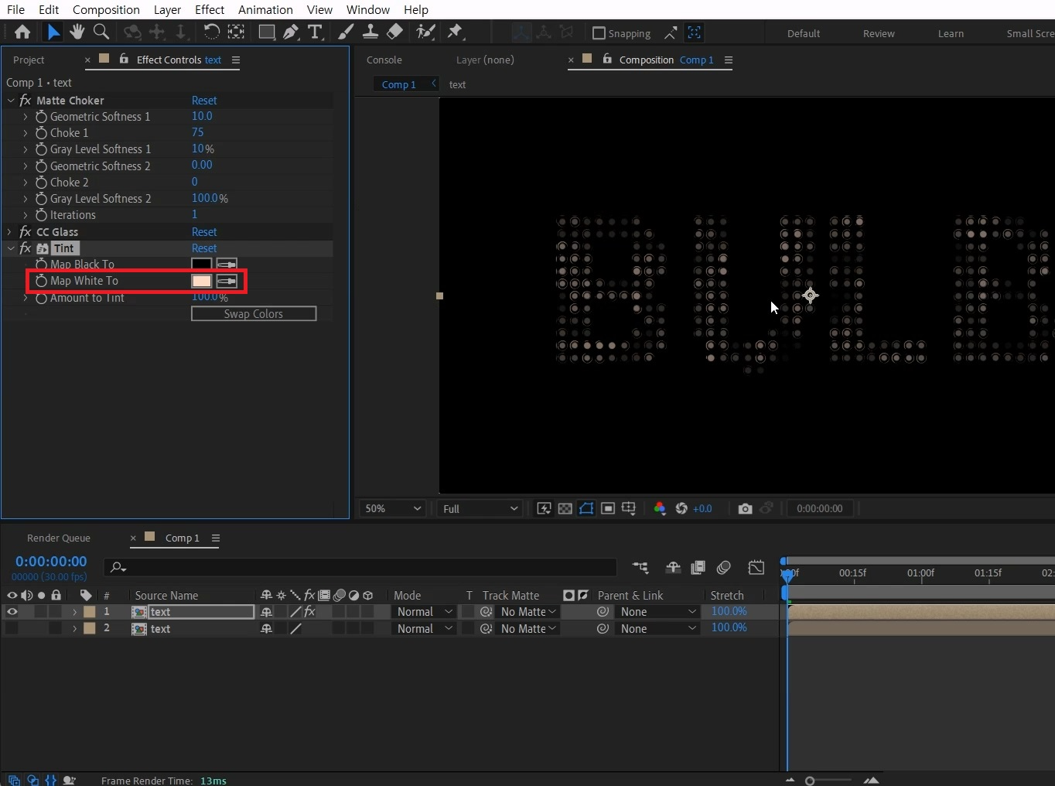1055x786 pixels.
Task: Open the Composition menu
Action: pyautogui.click(x=106, y=9)
